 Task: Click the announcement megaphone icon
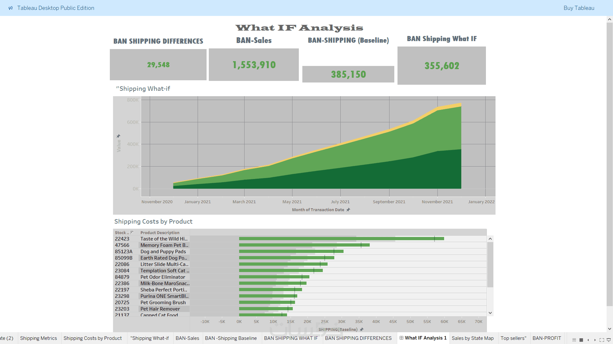click(11, 8)
